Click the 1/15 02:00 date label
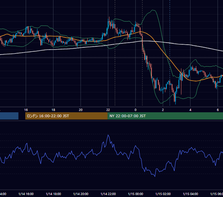This screenshot has width=223, height=197. point(163,194)
